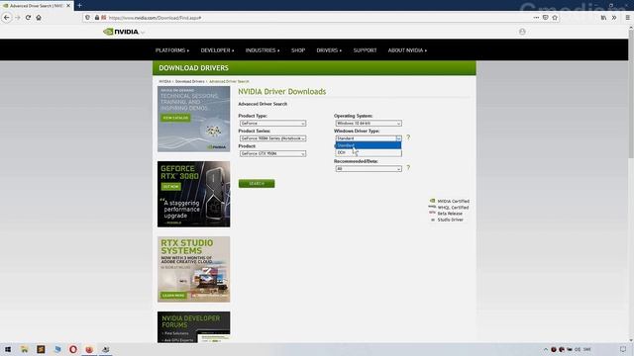Open the Recommended/Beta dropdown
The image size is (634, 356).
pos(369,169)
